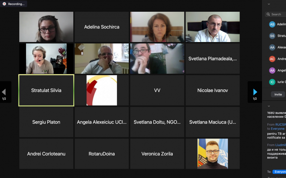Image resolution: width=286 pixels, height=178 pixels.
Task: Select tile with the red circular logo
Action: click(102, 90)
